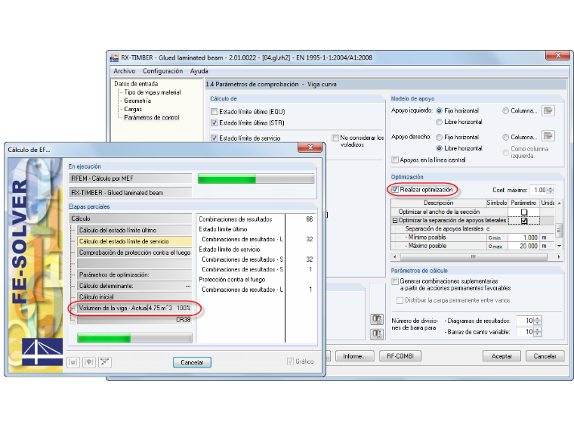The width and height of the screenshot is (574, 431).
Task: Click 'Parámetro' column header in optimization table
Action: (x=523, y=203)
